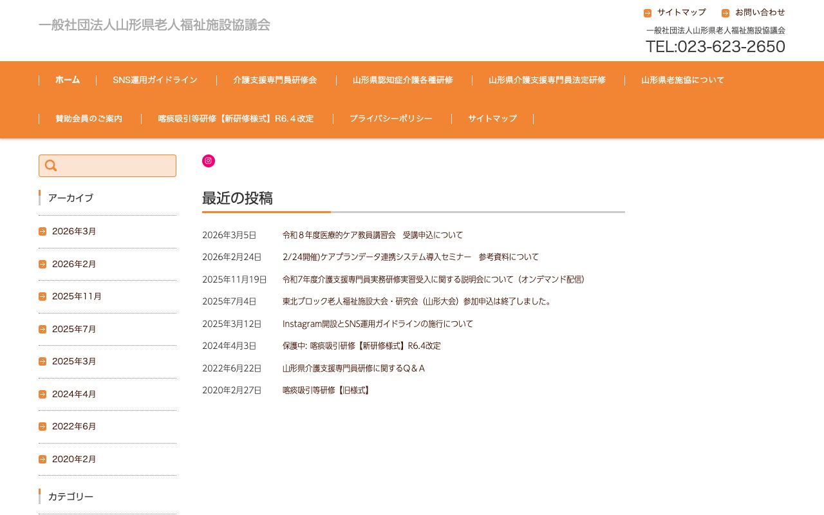Open the 山形県老施協について menu item

(x=682, y=80)
